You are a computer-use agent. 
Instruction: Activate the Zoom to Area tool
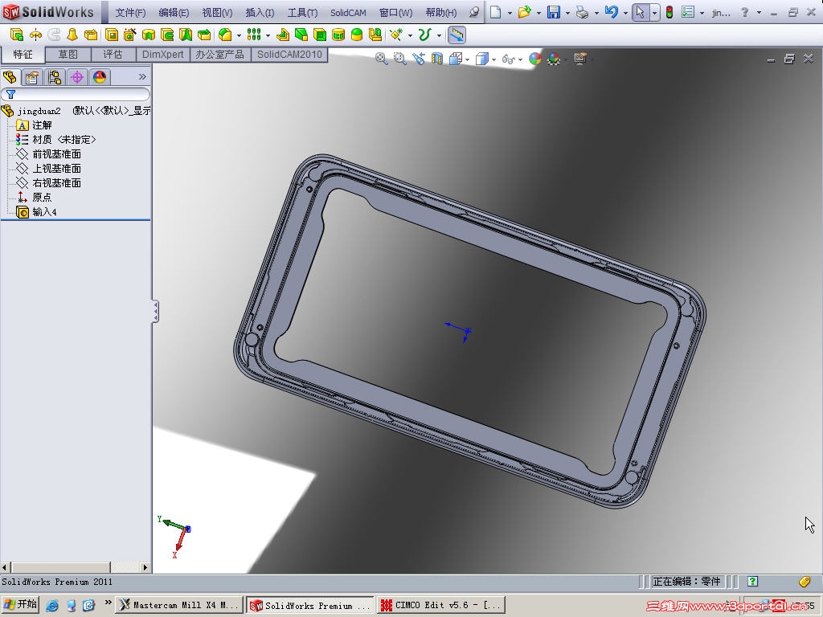click(x=399, y=58)
